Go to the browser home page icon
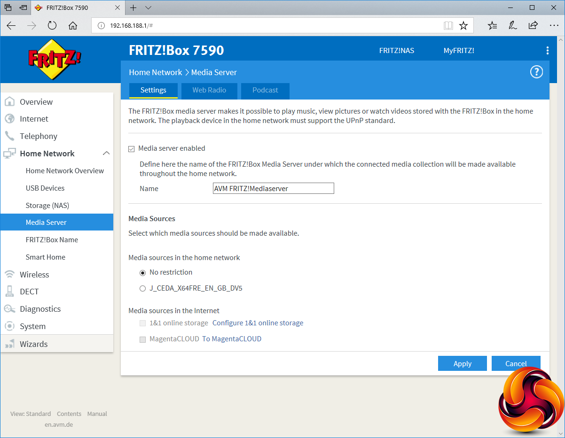Viewport: 565px width, 438px height. 73,25
